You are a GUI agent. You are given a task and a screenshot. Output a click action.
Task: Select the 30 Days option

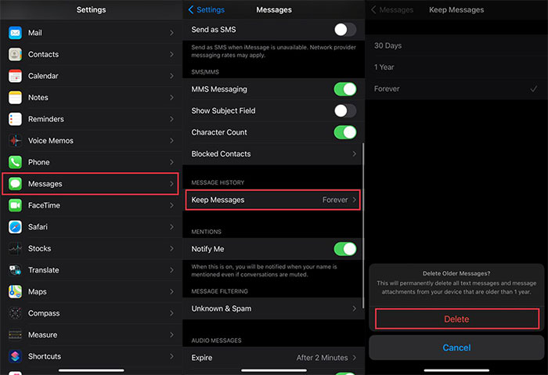[456, 45]
